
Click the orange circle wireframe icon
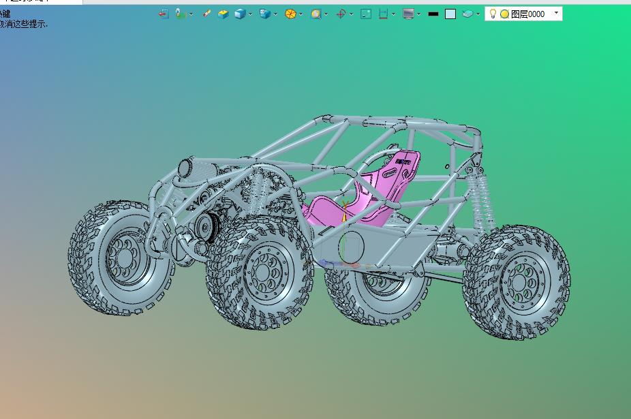click(x=290, y=14)
